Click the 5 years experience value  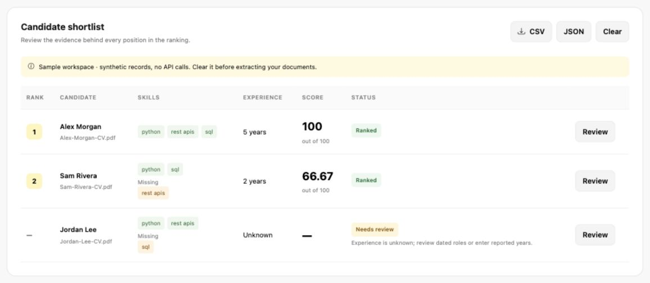tap(255, 132)
